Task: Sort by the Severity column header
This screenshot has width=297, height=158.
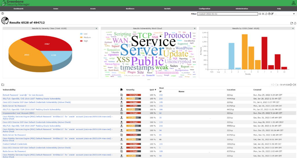Action: [x=130, y=90]
